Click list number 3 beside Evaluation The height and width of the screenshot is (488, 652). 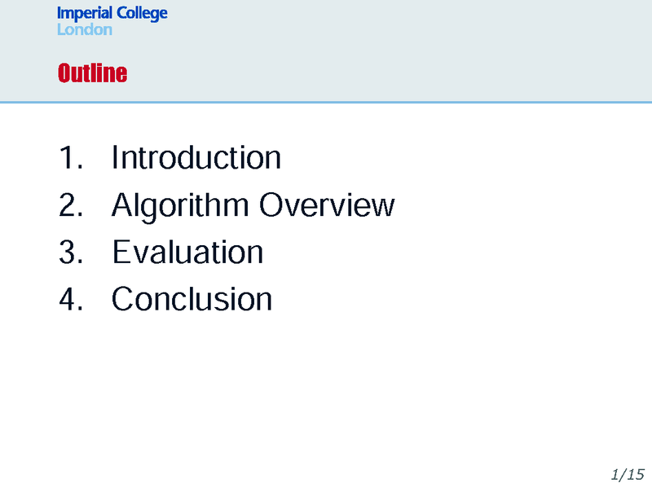coord(68,253)
